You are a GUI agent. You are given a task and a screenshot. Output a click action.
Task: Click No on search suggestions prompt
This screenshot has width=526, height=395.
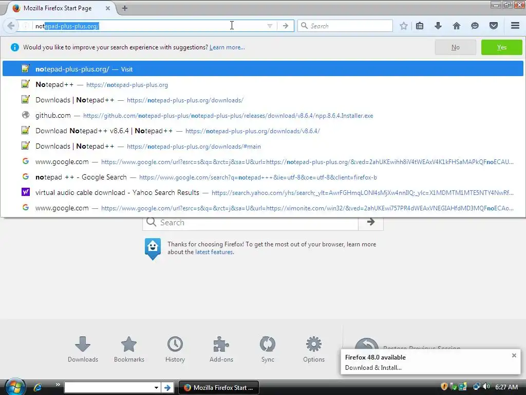click(x=455, y=47)
